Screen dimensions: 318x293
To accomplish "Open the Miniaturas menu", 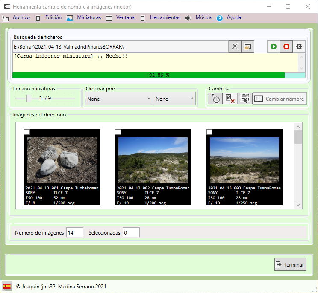I will 89,17.
